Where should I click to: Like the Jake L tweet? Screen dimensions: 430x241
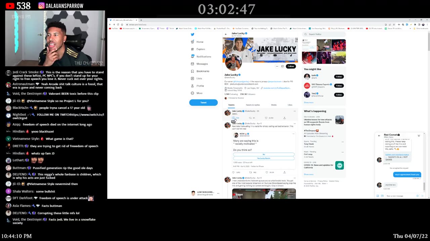click(x=266, y=118)
